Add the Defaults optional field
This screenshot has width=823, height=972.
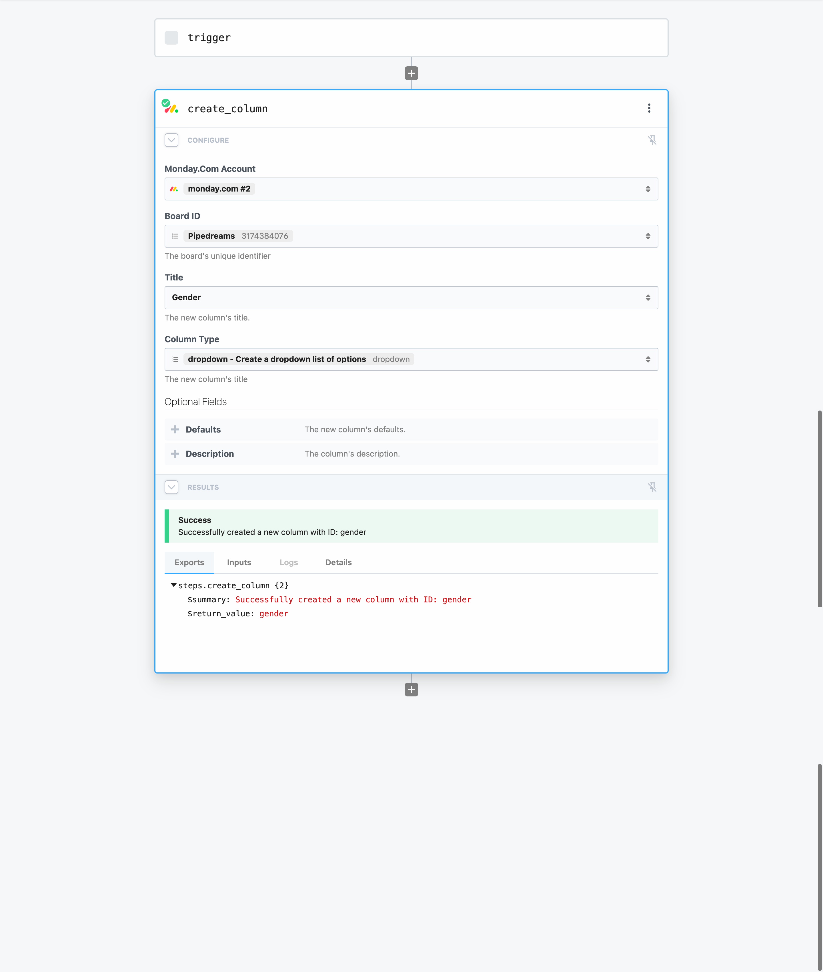175,429
